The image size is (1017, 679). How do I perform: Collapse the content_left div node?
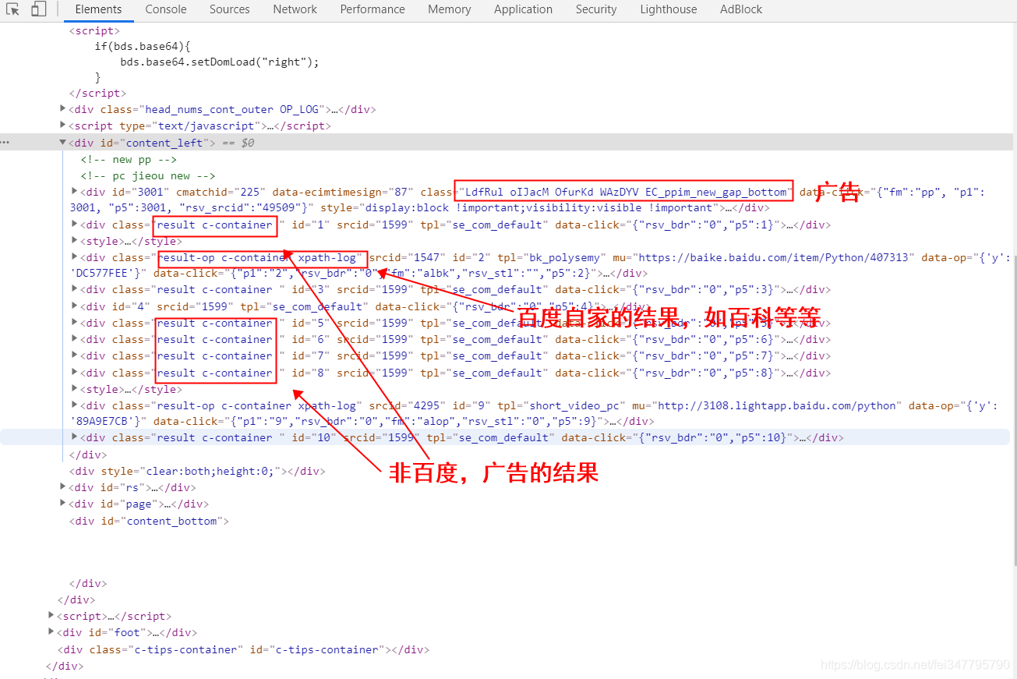[x=63, y=143]
